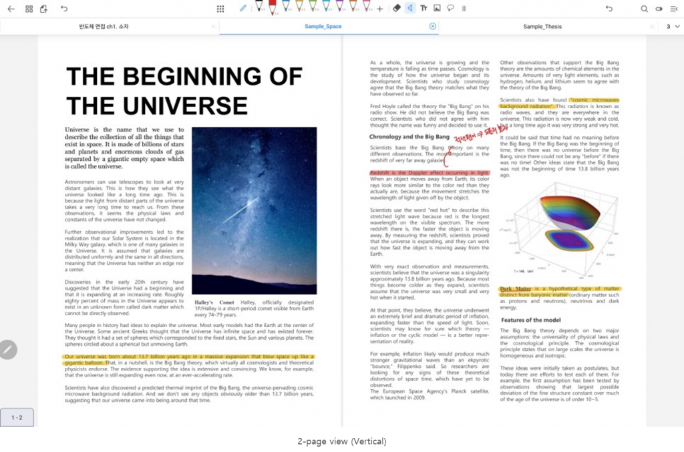Screen dimensions: 684x452
Task: Select the red pen color
Action: pos(273,7)
